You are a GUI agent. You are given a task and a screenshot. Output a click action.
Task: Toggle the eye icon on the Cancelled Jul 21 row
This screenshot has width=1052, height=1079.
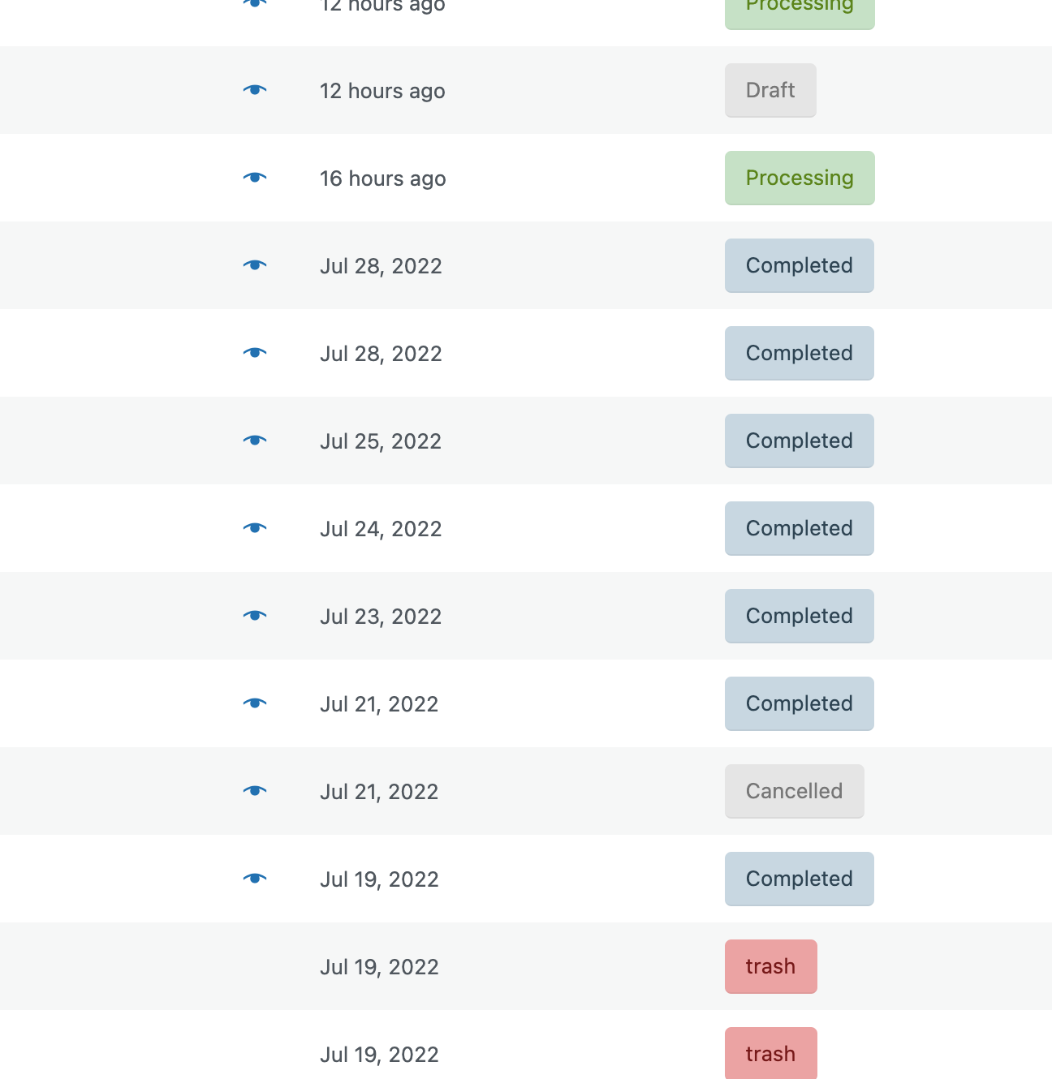[255, 791]
